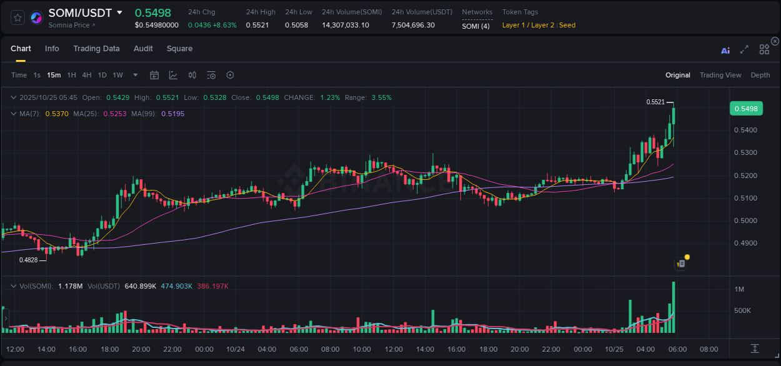Switch chart style using line chart icon
Screen dimensions: 781x366
pos(173,75)
